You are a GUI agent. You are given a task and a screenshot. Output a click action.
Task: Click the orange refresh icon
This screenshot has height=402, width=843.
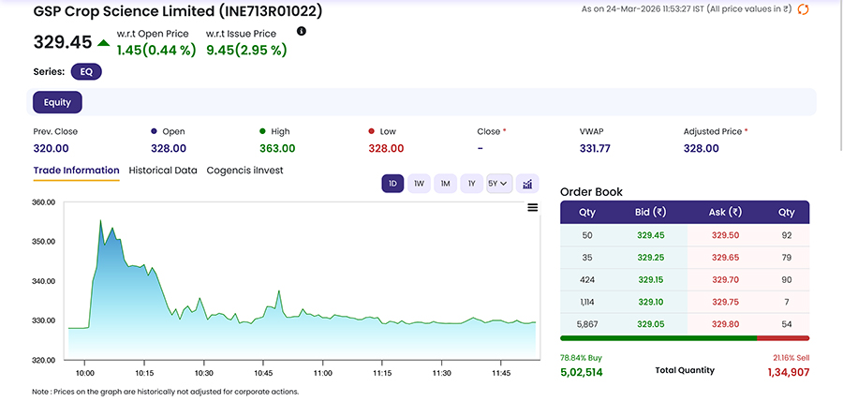(803, 9)
